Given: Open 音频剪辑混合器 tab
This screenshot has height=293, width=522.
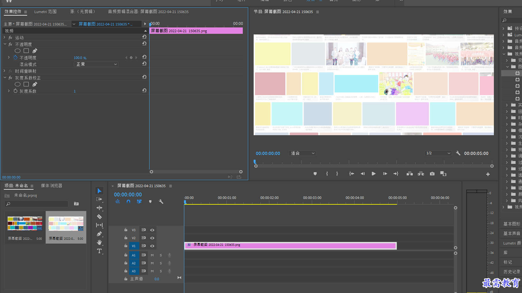Looking at the screenshot, I should coord(148,11).
